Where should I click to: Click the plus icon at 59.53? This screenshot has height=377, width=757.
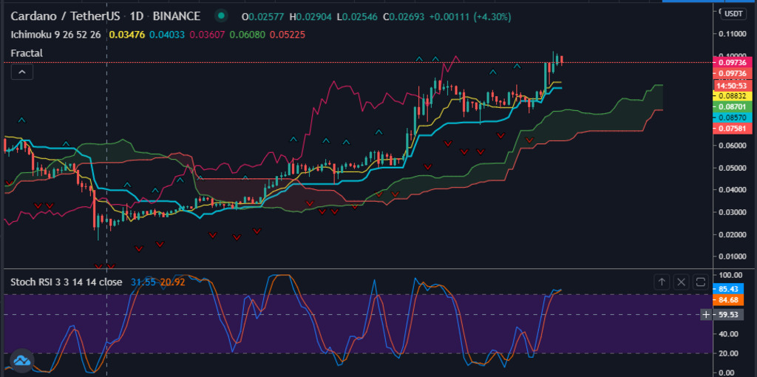point(706,315)
